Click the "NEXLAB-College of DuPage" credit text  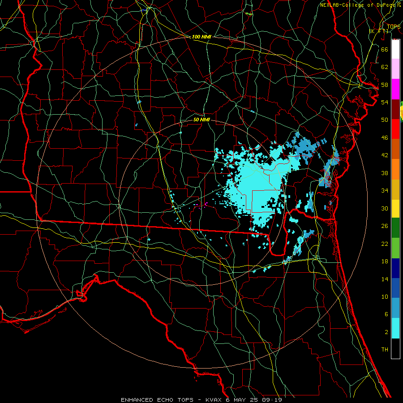[x=358, y=5]
